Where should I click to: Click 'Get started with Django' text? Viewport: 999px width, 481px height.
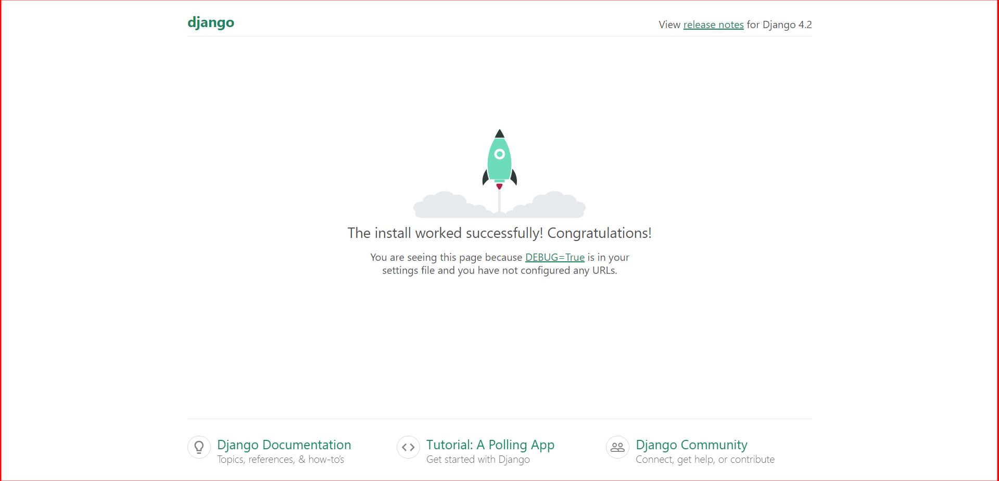click(x=478, y=460)
